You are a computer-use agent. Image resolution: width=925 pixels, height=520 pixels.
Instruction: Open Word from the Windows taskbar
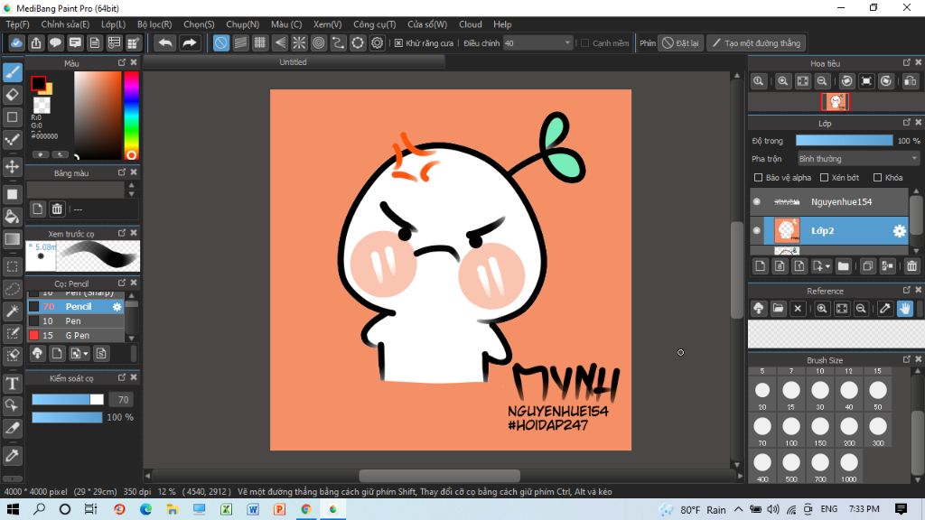pos(253,509)
